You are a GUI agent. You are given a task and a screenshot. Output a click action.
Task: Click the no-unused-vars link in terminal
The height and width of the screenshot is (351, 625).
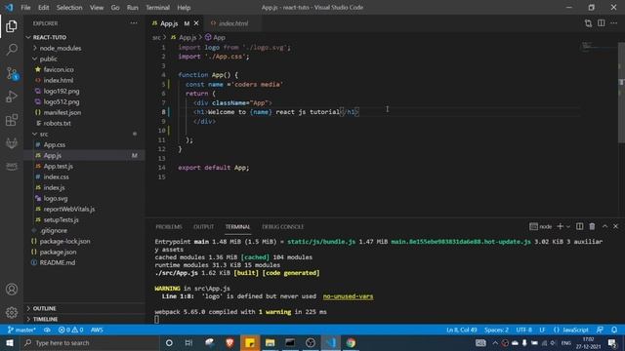(348, 296)
